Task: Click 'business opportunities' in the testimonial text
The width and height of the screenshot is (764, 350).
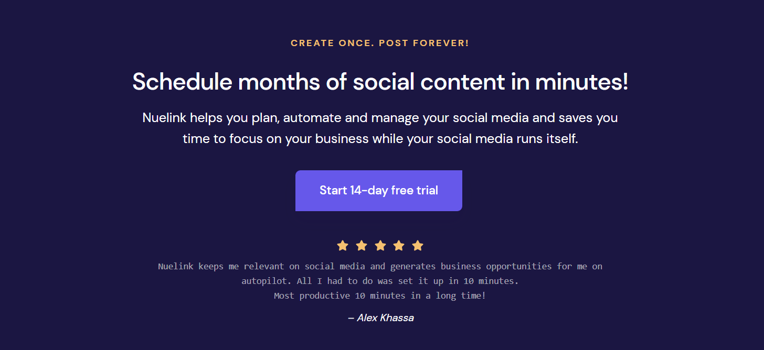Action: coord(496,266)
